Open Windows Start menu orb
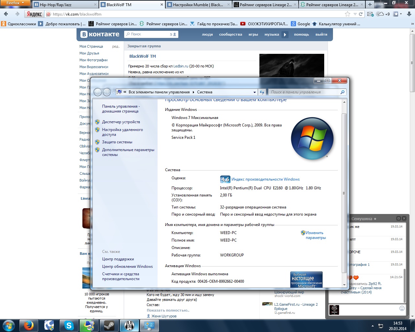This screenshot has height=332, width=415. point(8,325)
